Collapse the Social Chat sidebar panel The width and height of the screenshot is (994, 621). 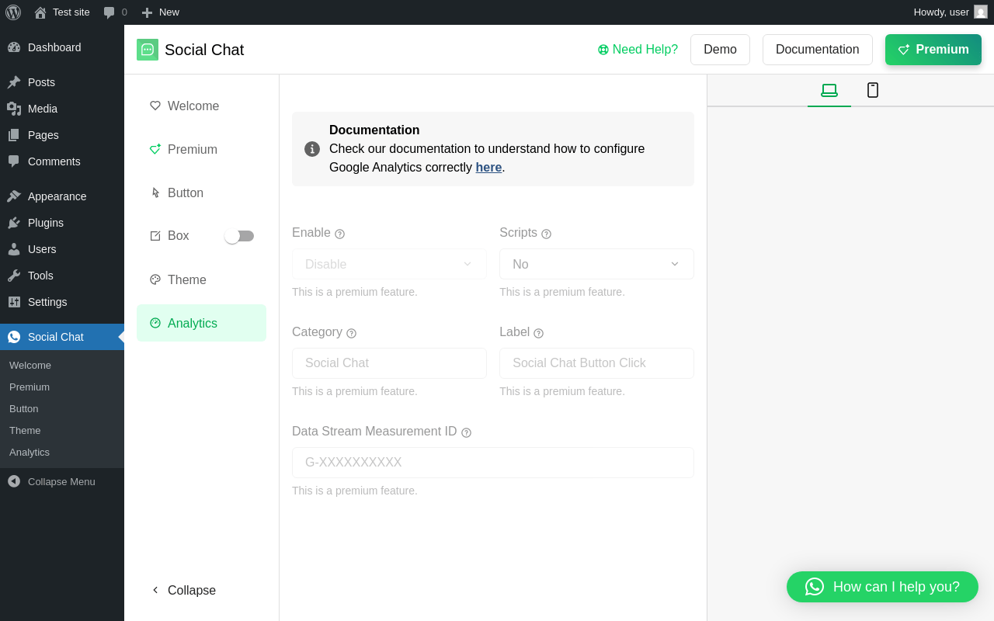pyautogui.click(x=184, y=590)
